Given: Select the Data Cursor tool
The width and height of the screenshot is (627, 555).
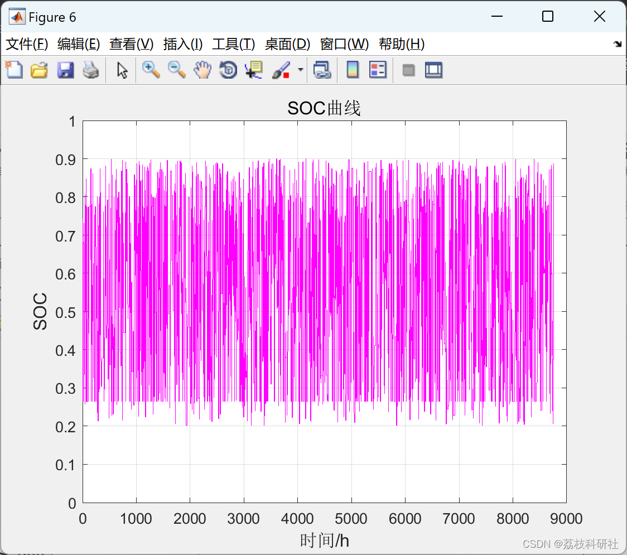Looking at the screenshot, I should 254,70.
